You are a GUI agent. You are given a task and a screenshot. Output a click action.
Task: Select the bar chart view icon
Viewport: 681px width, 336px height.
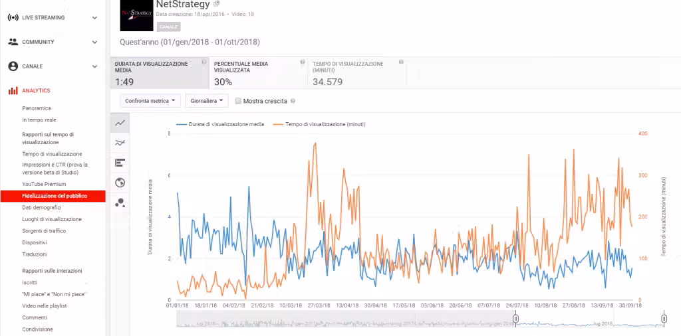(120, 163)
